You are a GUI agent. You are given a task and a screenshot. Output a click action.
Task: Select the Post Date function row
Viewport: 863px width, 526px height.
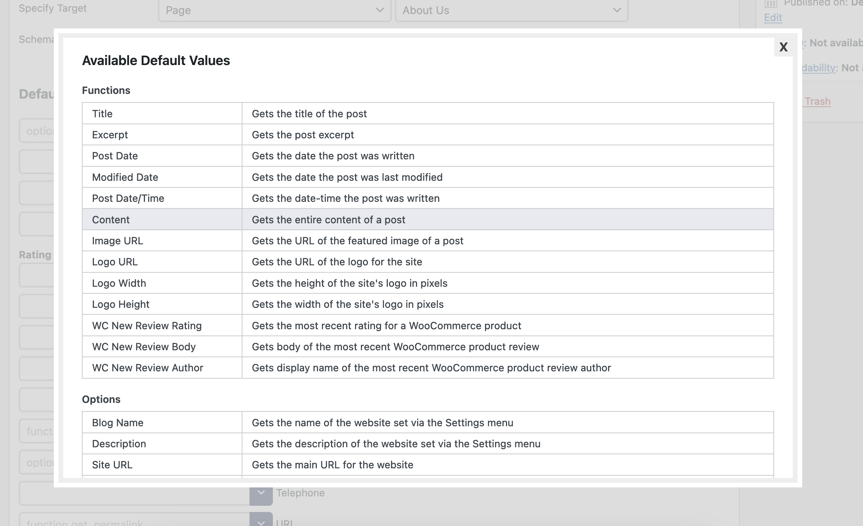[428, 156]
